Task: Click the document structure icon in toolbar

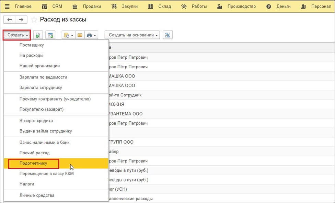Action: click(x=167, y=35)
